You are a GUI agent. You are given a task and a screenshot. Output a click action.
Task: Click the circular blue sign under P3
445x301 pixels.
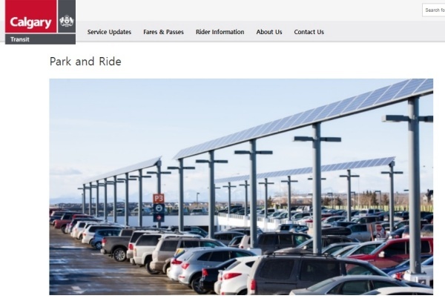pos(159,208)
